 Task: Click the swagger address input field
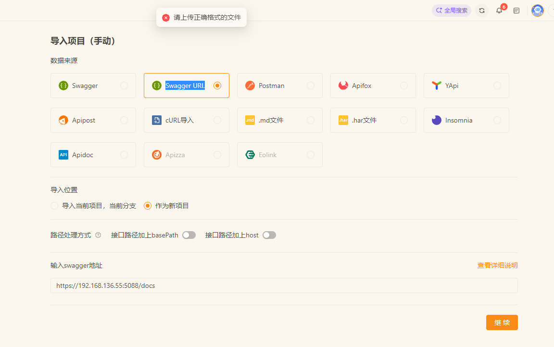(284, 285)
